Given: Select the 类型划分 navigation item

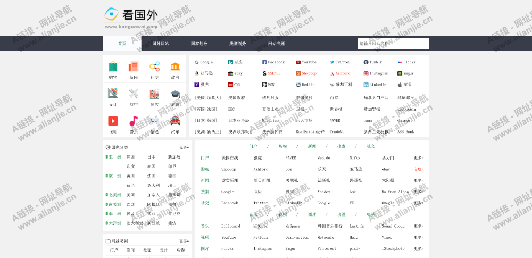Looking at the screenshot, I should (x=237, y=44).
